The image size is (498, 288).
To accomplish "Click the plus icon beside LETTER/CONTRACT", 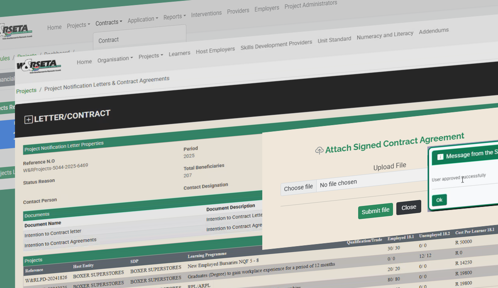I will tap(28, 120).
